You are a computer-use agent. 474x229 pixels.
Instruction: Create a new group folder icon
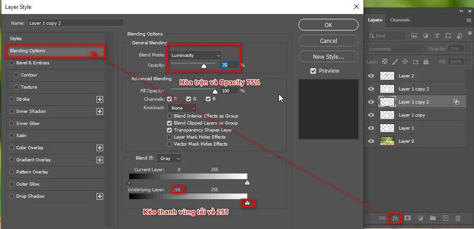pos(433,218)
